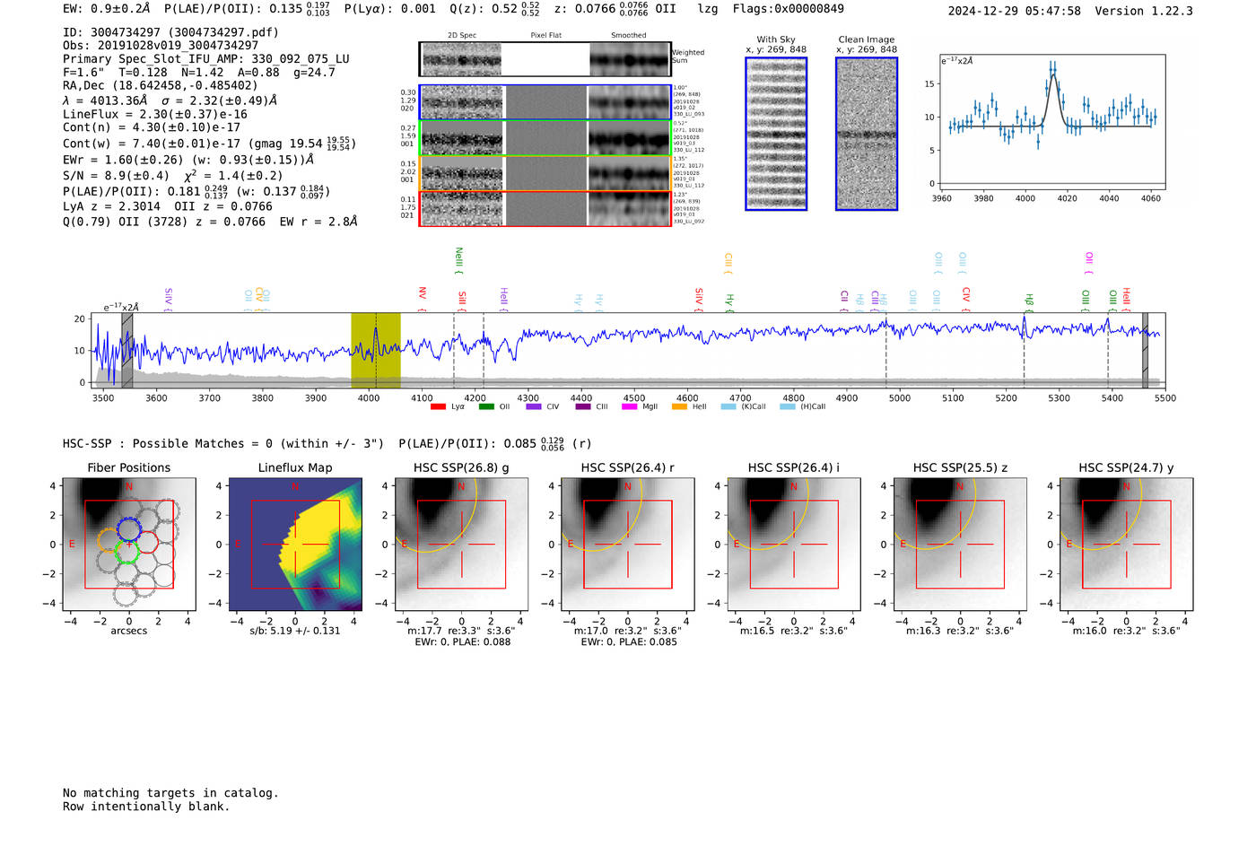This screenshot has width=1256, height=855.
Task: Select the RA,Dec coordinates text
Action: coord(160,85)
